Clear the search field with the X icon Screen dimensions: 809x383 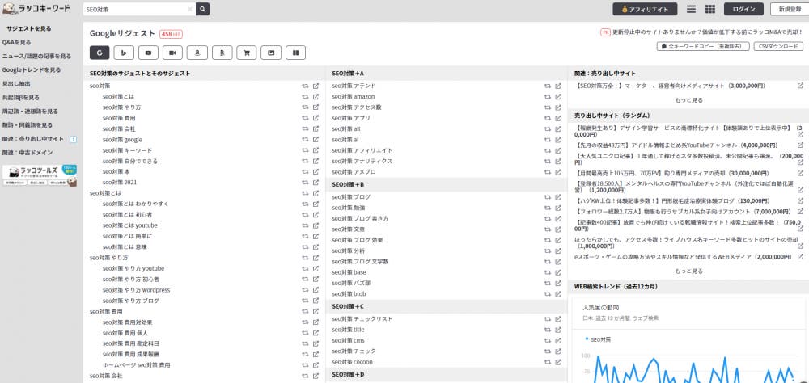pos(190,9)
